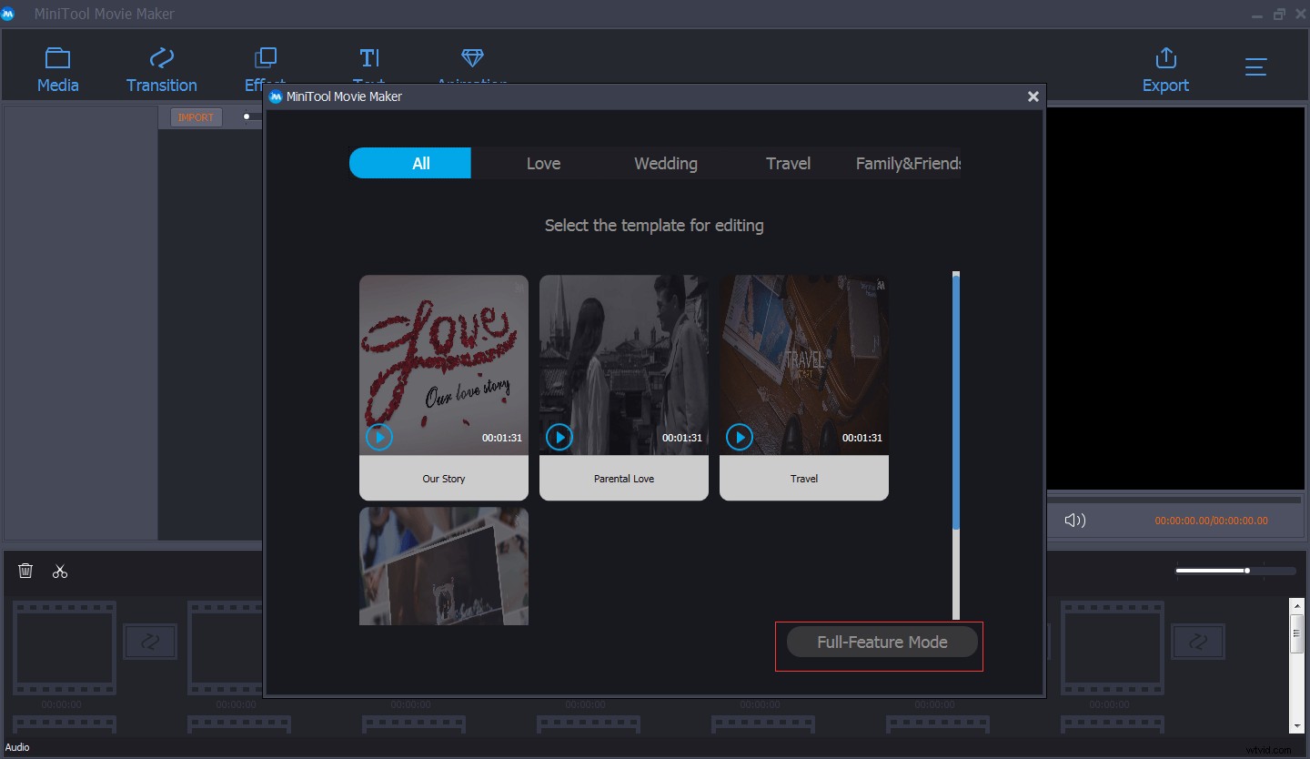The height and width of the screenshot is (759, 1310).
Task: Adjust the timeline zoom slider
Action: (x=1246, y=571)
